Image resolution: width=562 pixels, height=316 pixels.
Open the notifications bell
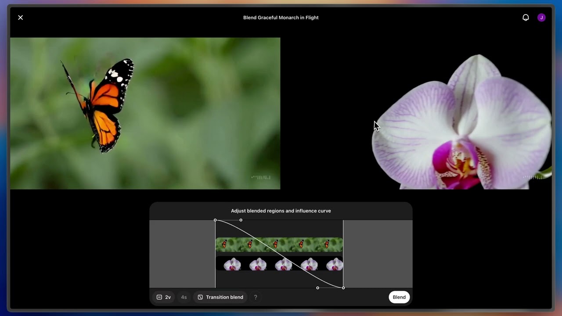(526, 18)
